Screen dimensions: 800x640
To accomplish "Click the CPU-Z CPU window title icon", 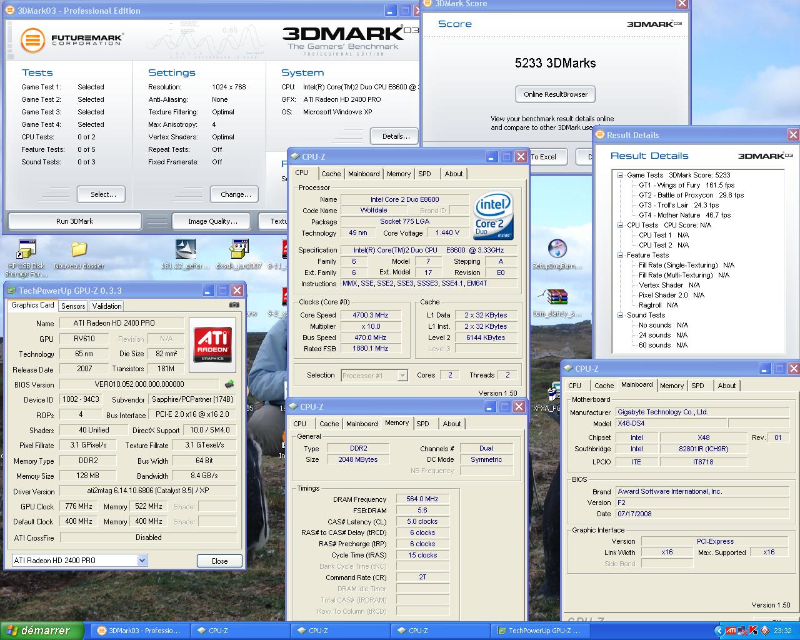I will (294, 157).
